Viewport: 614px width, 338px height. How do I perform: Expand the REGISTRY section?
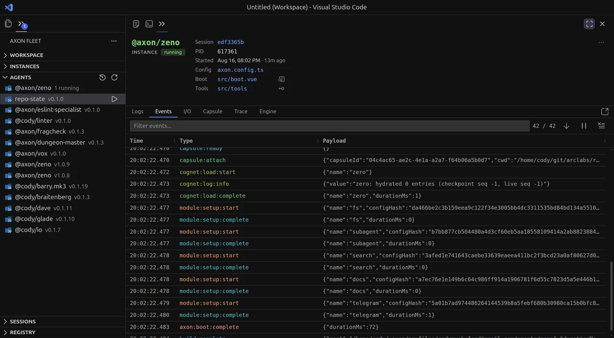click(x=62, y=332)
